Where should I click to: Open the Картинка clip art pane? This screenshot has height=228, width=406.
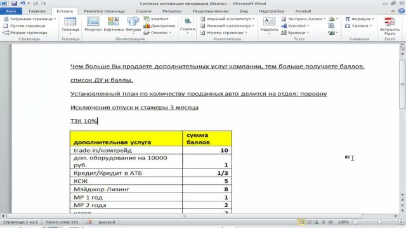(114, 25)
